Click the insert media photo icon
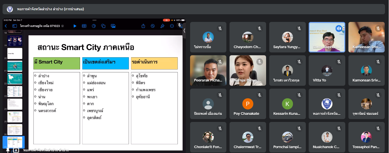 click(x=113, y=26)
